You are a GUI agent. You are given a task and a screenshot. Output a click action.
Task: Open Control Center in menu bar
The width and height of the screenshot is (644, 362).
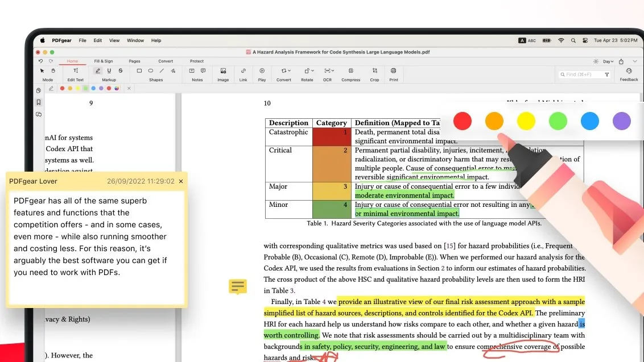585,41
